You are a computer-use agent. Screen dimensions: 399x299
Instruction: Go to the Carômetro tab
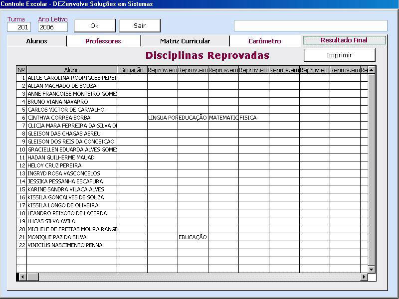coord(265,41)
